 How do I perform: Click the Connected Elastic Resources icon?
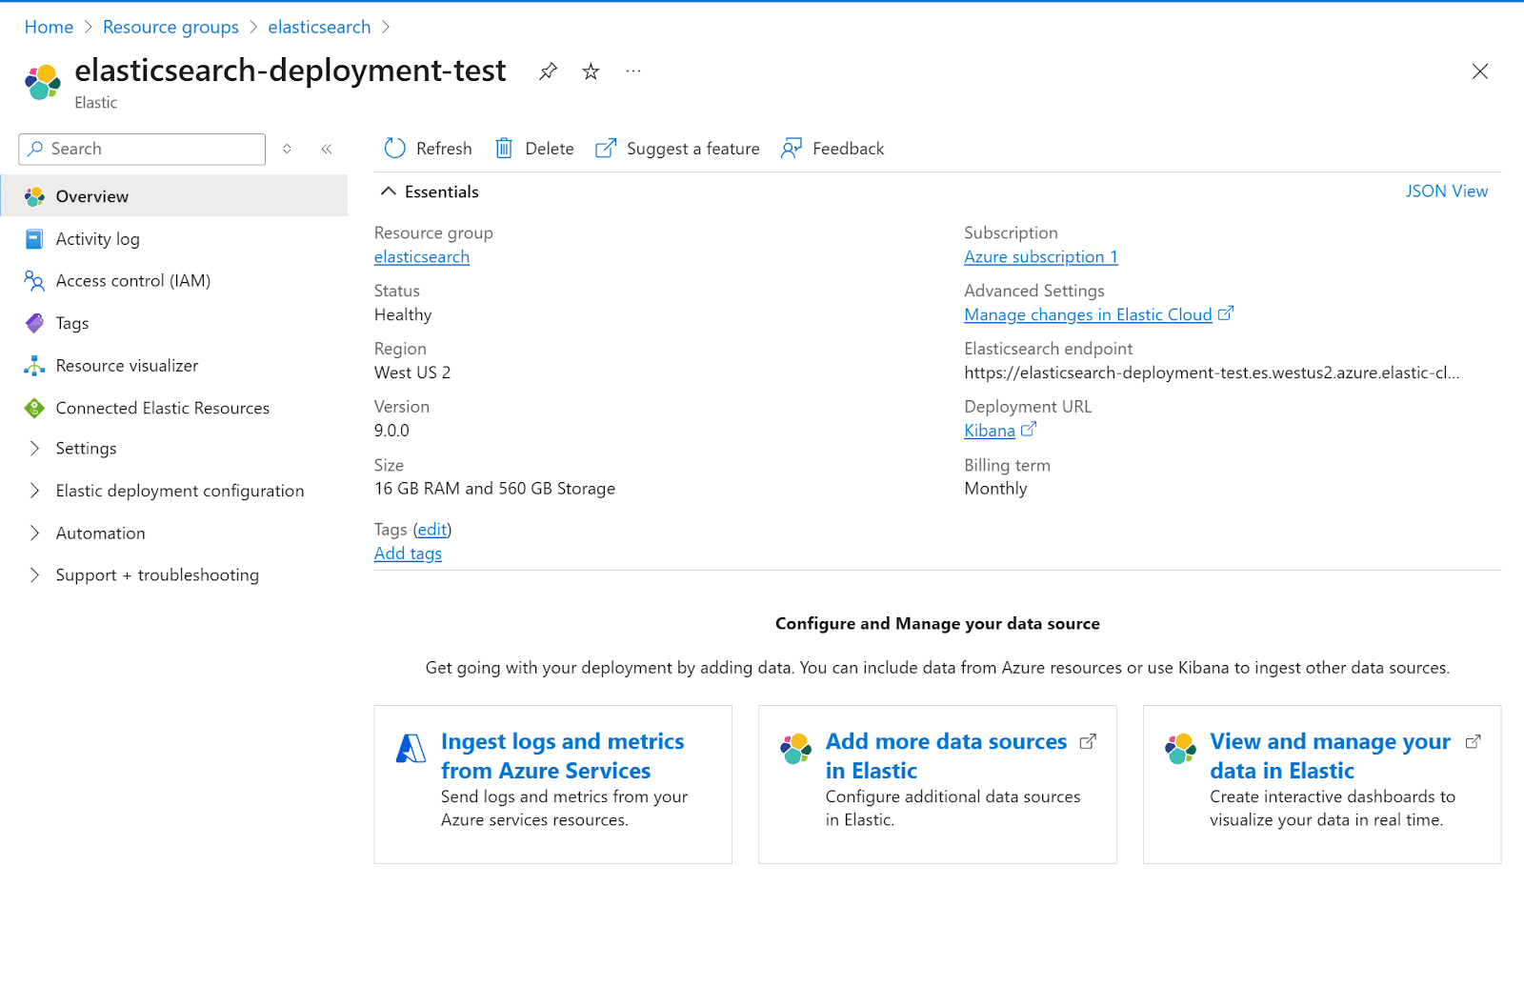coord(34,408)
